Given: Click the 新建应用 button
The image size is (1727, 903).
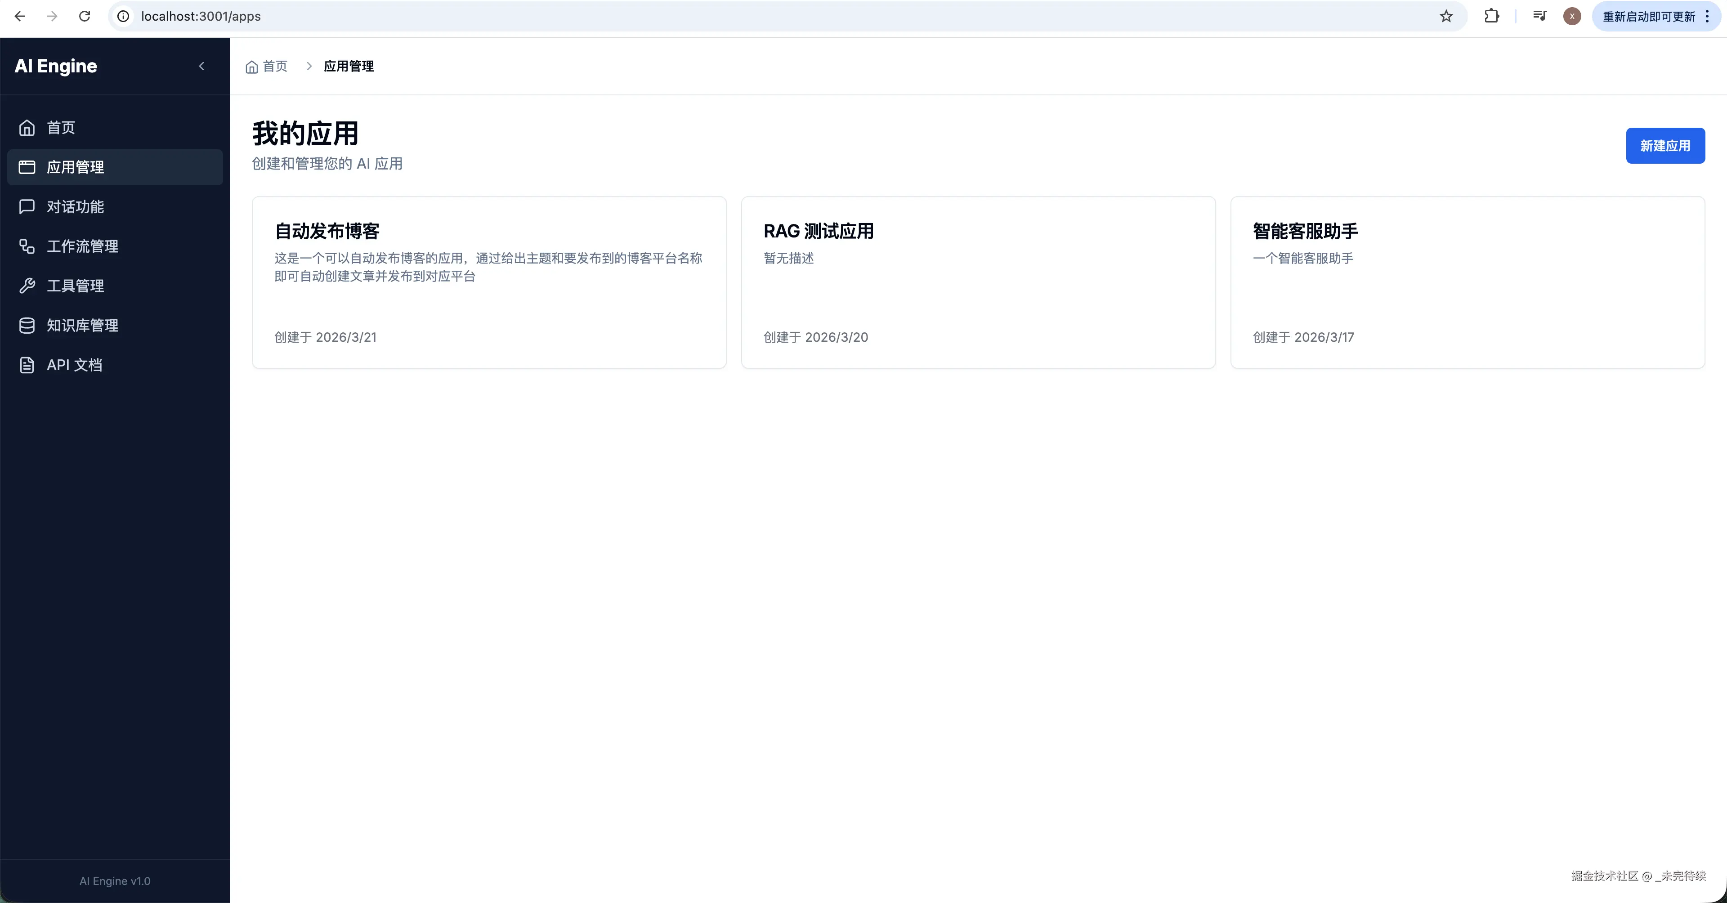Looking at the screenshot, I should [1665, 145].
